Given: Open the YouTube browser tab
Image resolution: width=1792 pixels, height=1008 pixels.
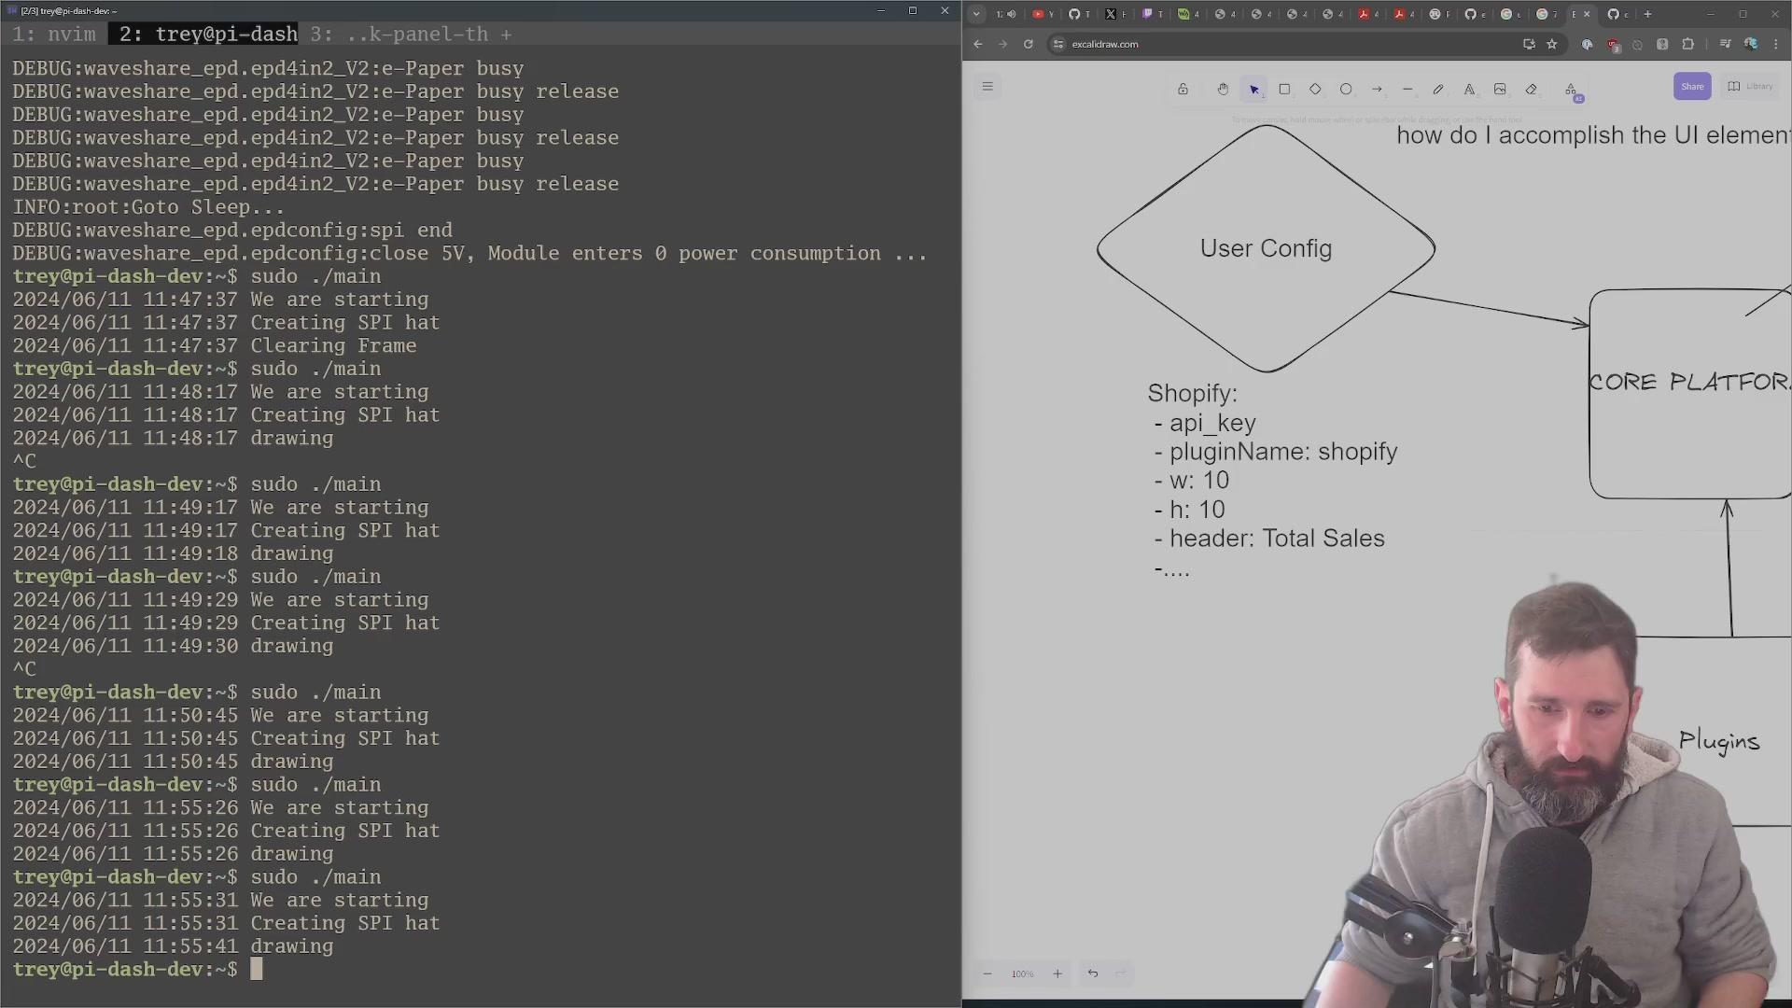Looking at the screenshot, I should (x=1042, y=14).
